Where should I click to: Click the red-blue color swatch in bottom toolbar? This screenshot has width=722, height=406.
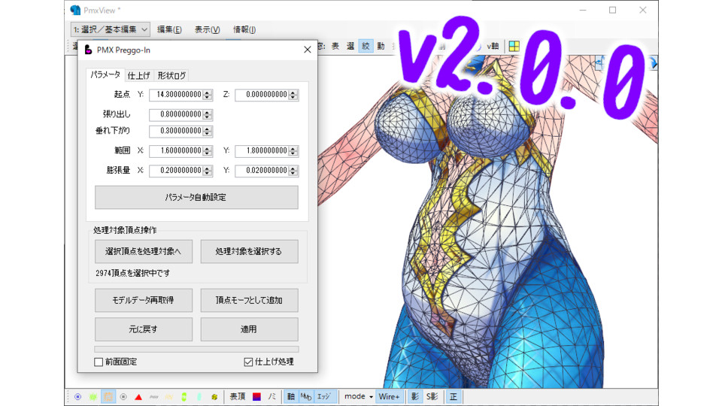pyautogui.click(x=256, y=396)
